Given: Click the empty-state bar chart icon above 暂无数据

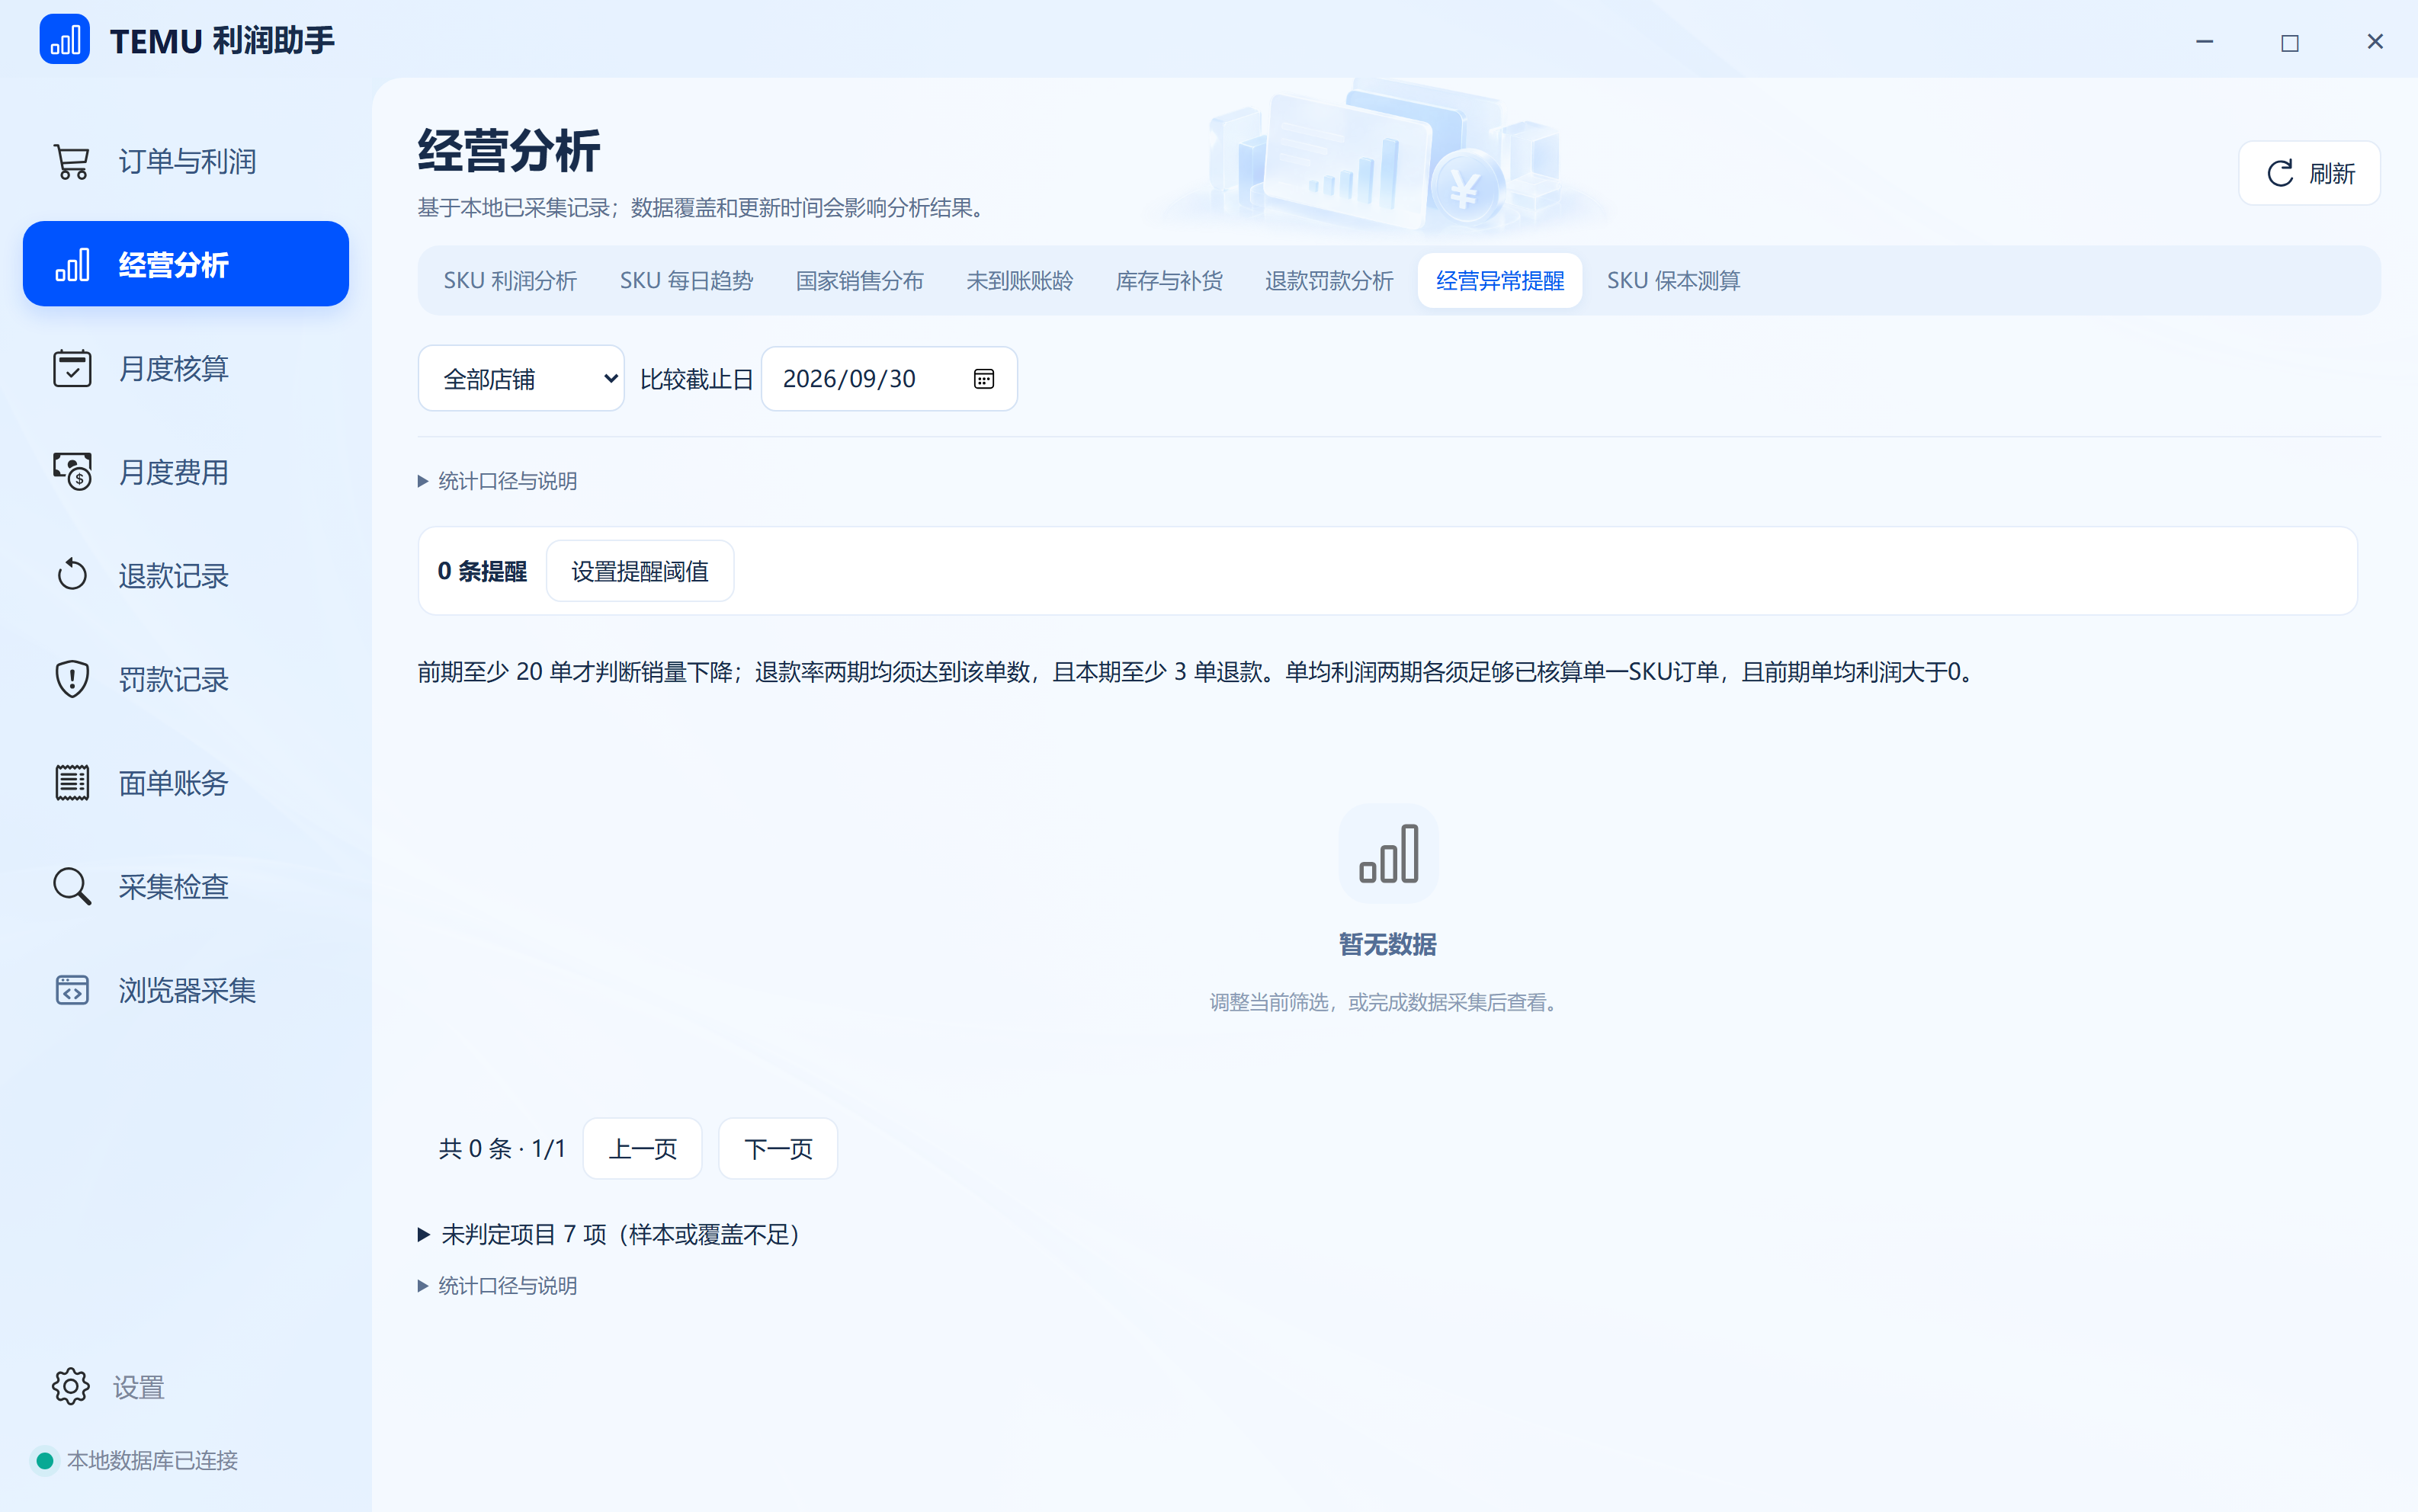Looking at the screenshot, I should [x=1388, y=854].
